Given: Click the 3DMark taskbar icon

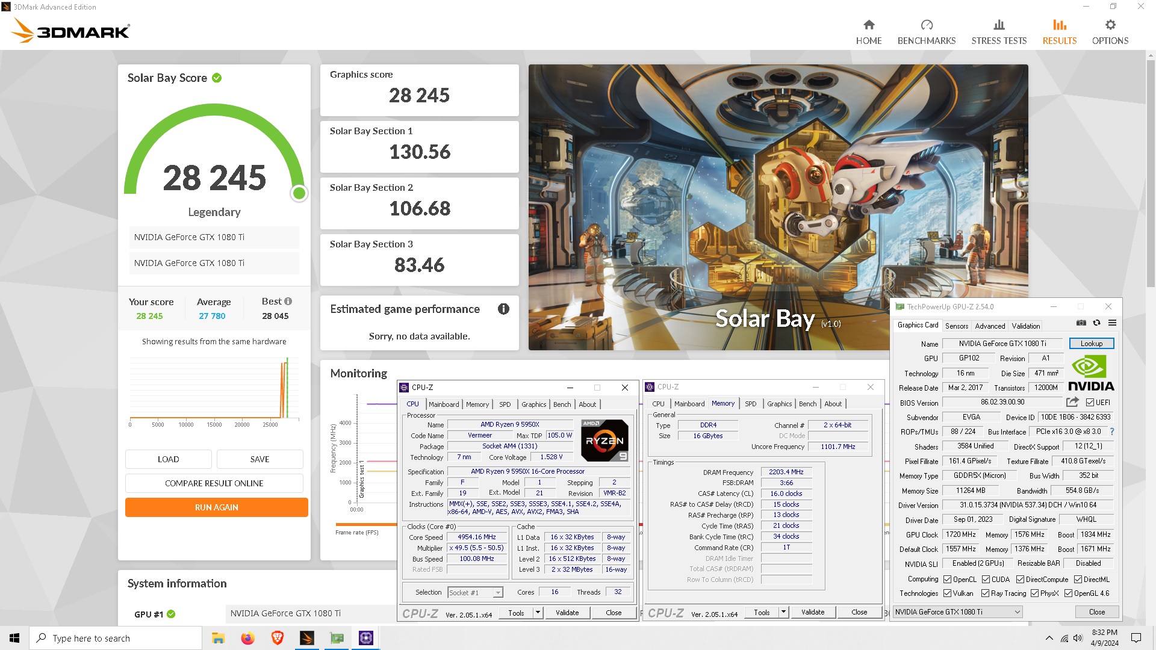Looking at the screenshot, I should click(307, 638).
